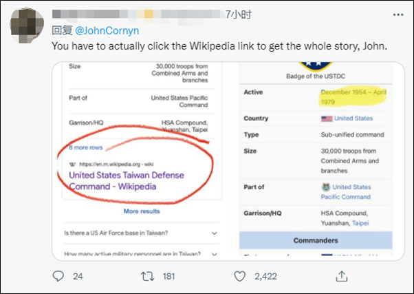Click the reply speech bubble icon
The image size is (414, 294).
[x=59, y=276]
